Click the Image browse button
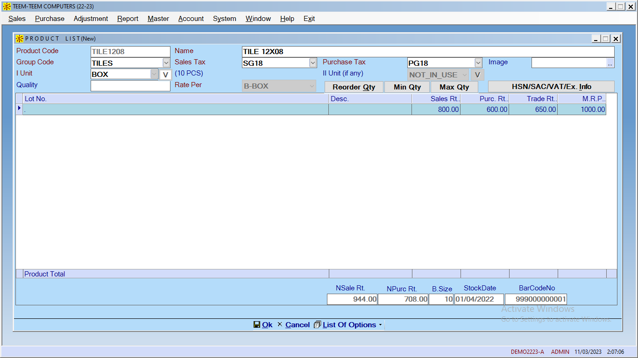 pos(610,63)
